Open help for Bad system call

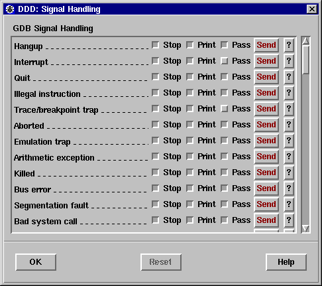[289, 220]
